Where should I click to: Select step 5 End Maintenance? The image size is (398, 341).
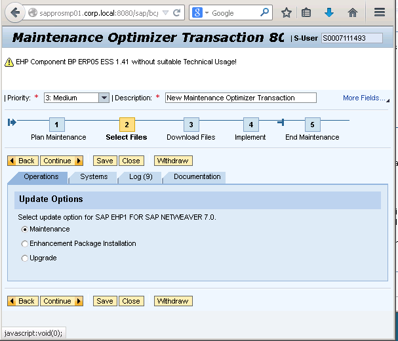(313, 125)
